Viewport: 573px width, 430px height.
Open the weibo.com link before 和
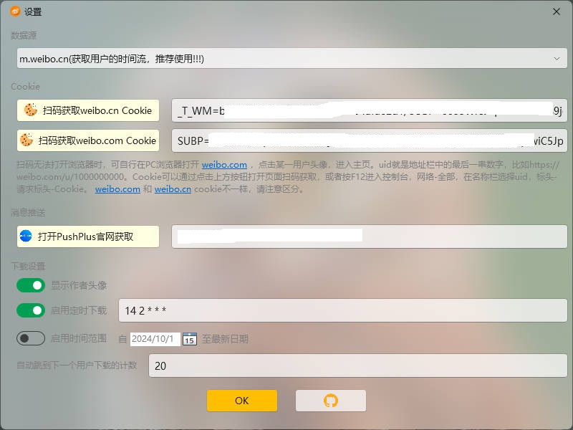pos(117,189)
